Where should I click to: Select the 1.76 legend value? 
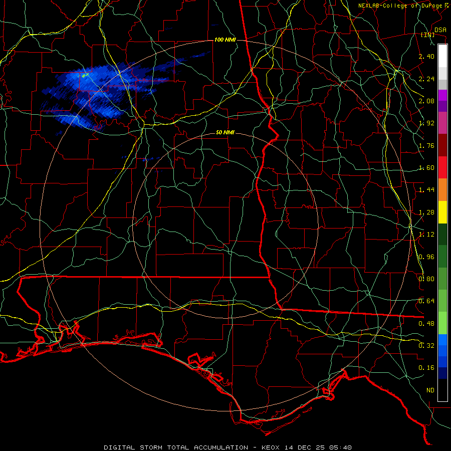pyautogui.click(x=426, y=145)
